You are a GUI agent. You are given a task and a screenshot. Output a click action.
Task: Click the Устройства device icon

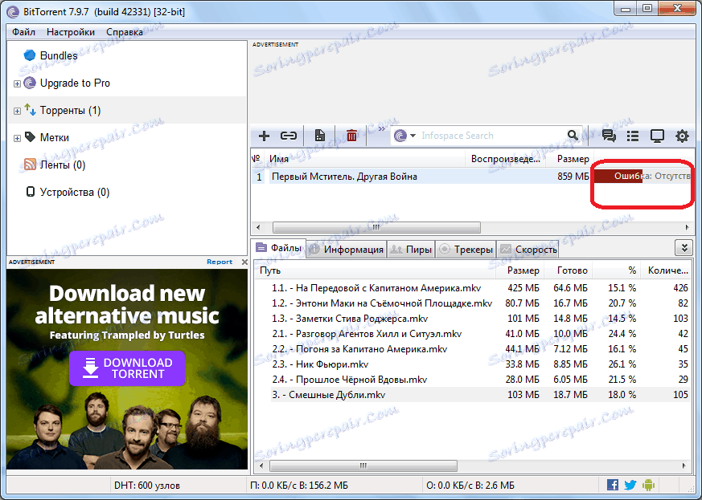[30, 192]
